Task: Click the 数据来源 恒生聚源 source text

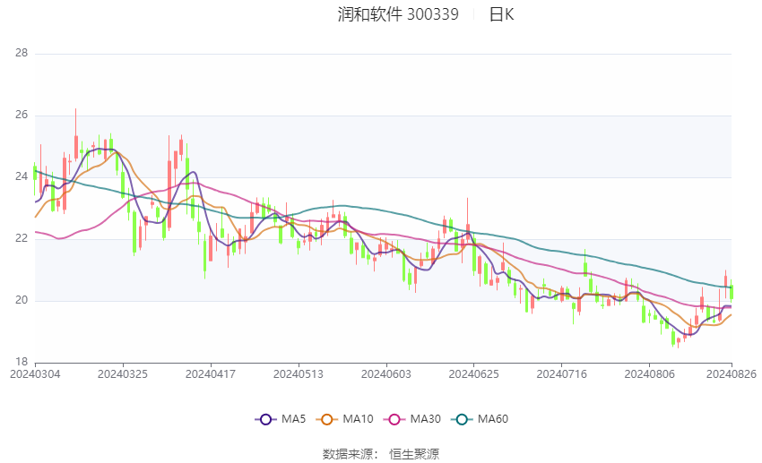Action: (380, 454)
